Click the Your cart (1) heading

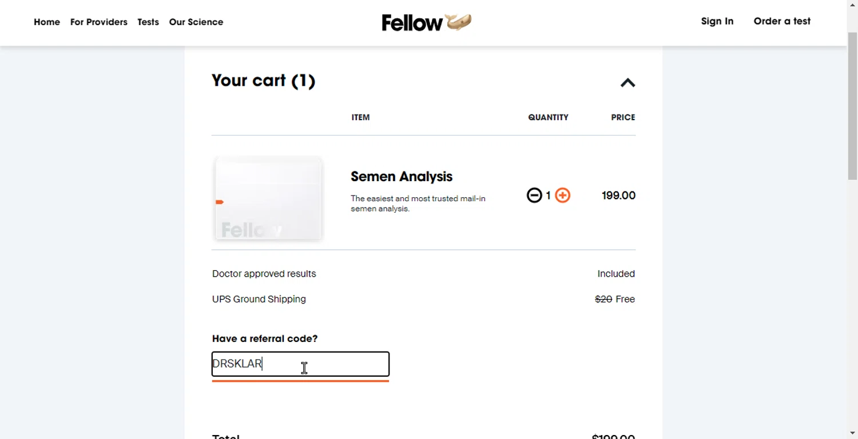click(x=263, y=81)
